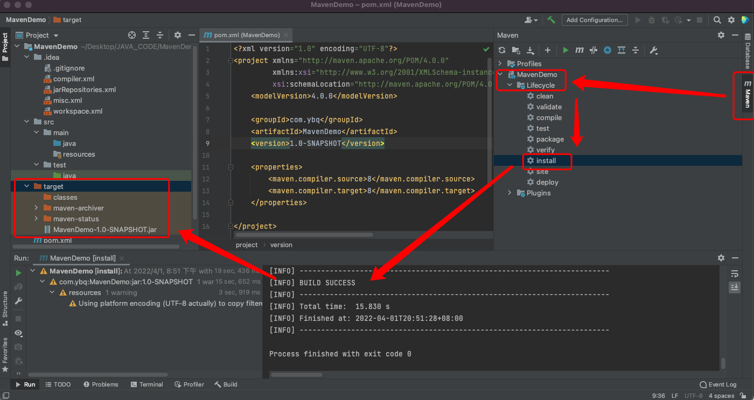Close the MavenDemo [install] run tab
The width and height of the screenshot is (754, 400).
pos(122,258)
